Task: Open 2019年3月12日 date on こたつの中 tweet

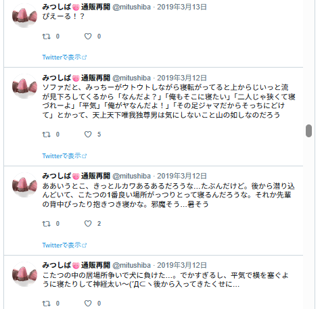Action: tap(182, 265)
